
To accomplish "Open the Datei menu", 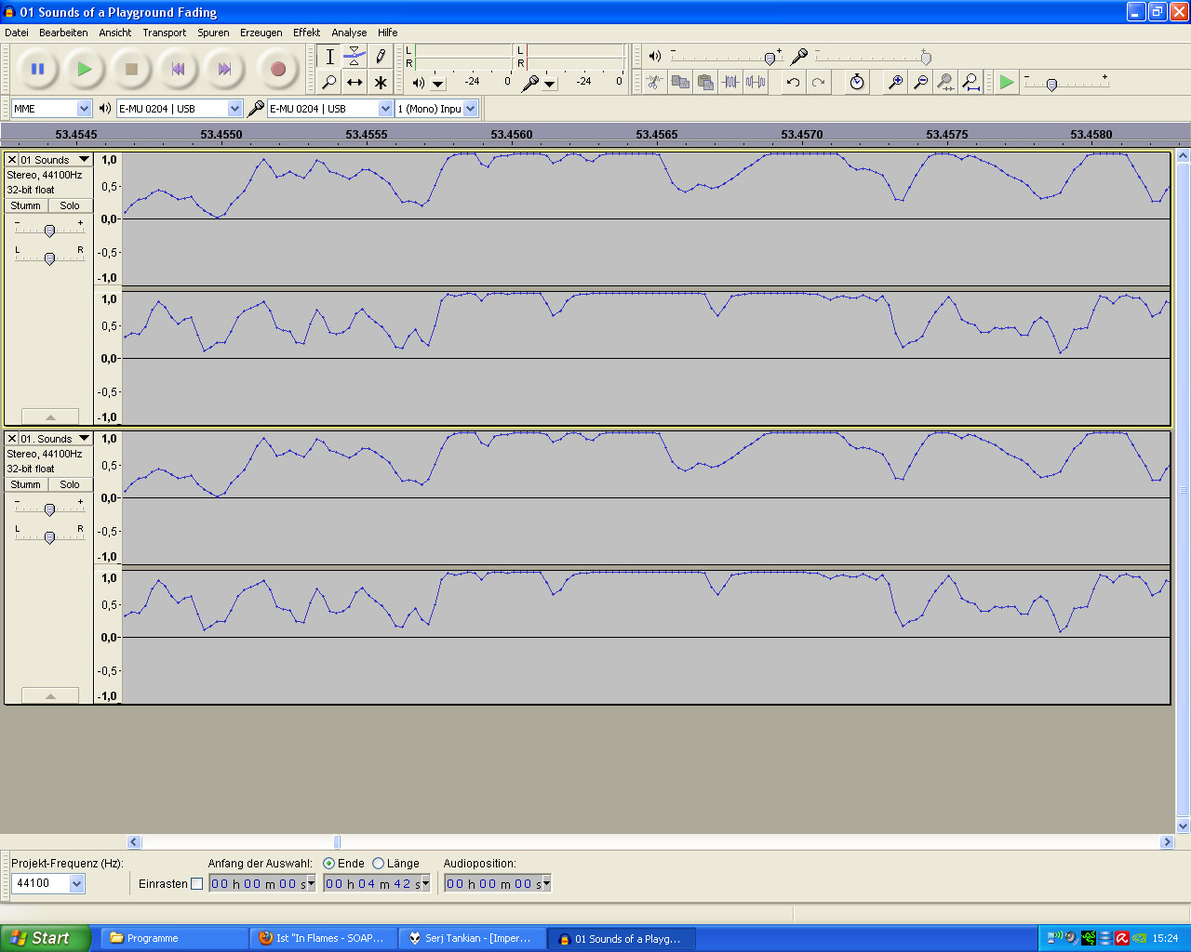I will pyautogui.click(x=17, y=33).
